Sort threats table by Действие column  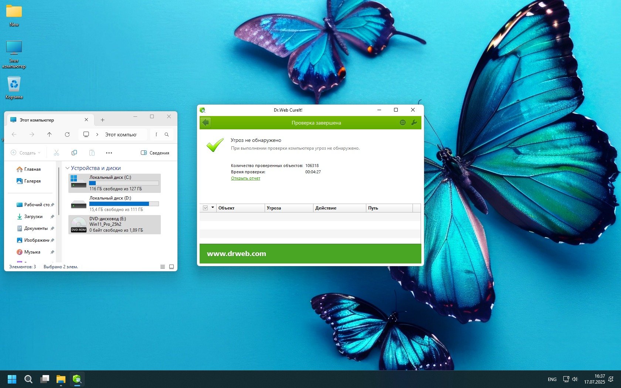(x=340, y=208)
